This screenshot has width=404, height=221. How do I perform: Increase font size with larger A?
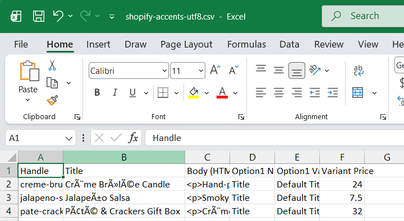[215, 70]
